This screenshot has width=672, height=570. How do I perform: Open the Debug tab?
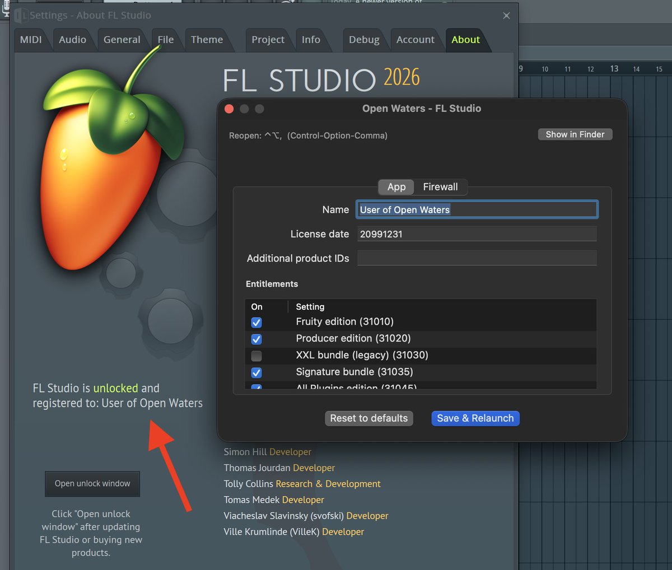pos(364,40)
